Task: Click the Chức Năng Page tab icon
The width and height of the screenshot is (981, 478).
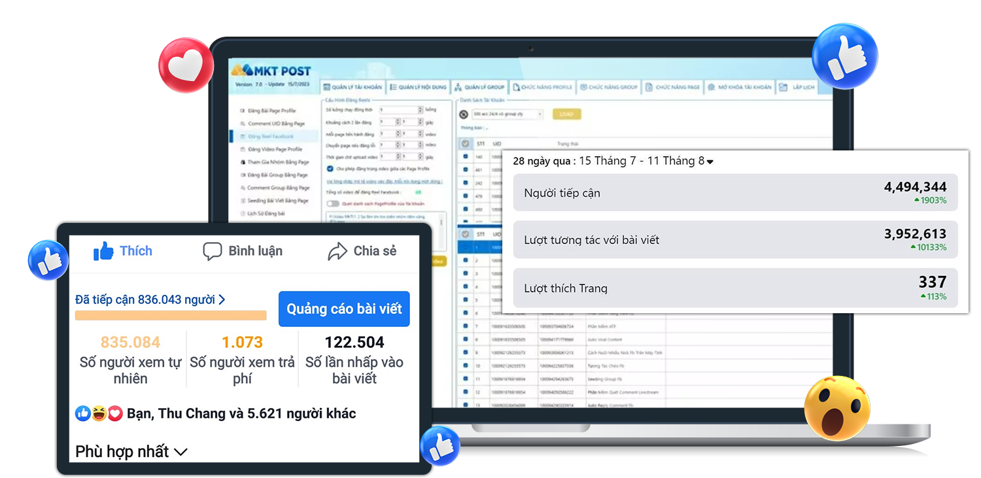Action: point(648,87)
